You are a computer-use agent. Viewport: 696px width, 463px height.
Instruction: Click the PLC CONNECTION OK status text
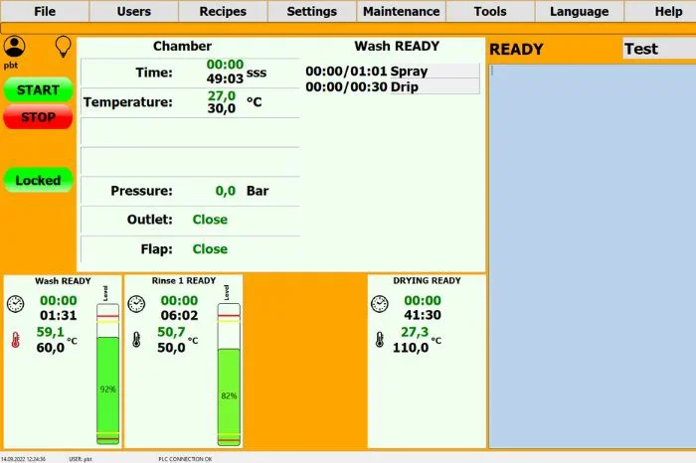[185, 459]
